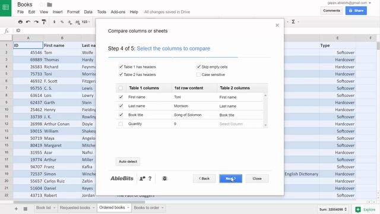Click the column list scrollbar in dialog
Image resolution: width=380 pixels, height=214 pixels.
(265, 111)
